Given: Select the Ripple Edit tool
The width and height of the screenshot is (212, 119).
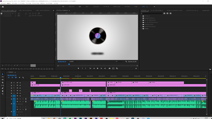Looking at the screenshot, I should [x=3, y=80].
